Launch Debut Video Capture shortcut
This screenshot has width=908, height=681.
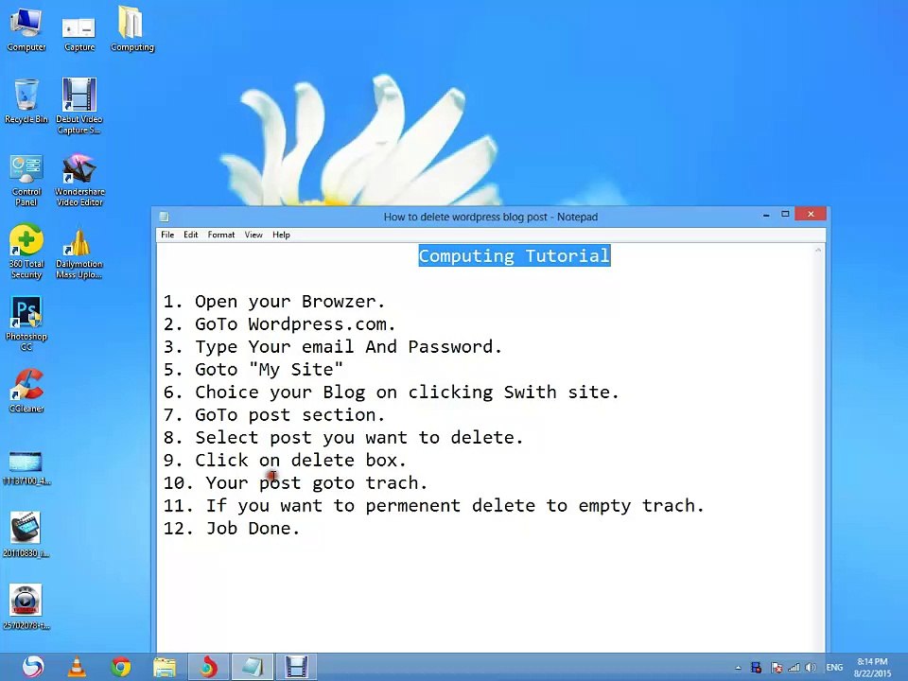click(x=79, y=106)
